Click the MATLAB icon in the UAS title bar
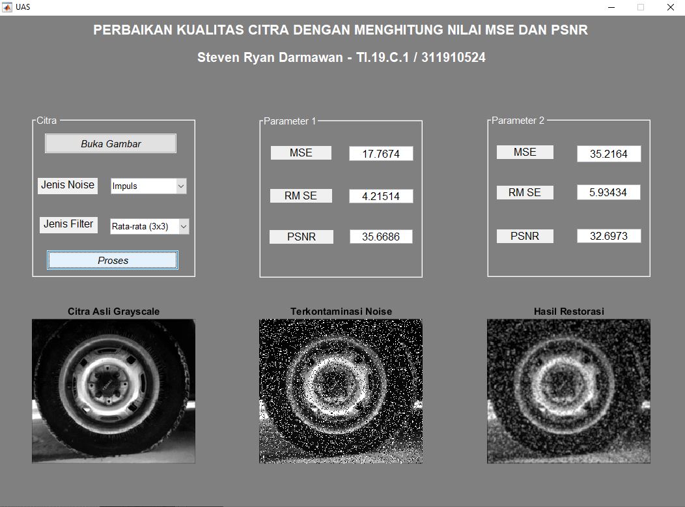 click(x=8, y=7)
